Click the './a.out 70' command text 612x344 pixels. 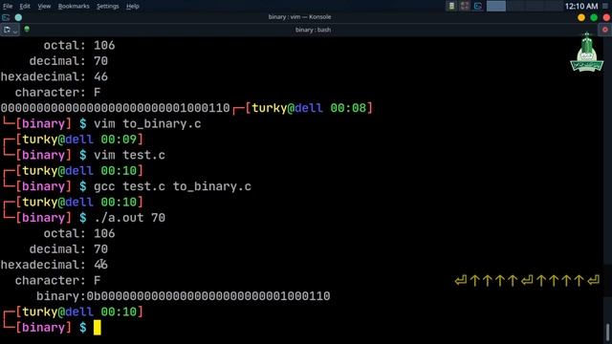point(129,218)
